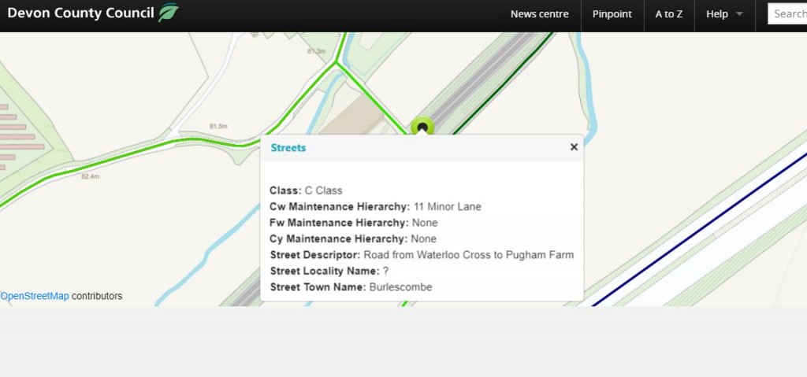Viewport: 807px width, 377px height.
Task: Click the Street Descriptor road name text
Action: coord(468,255)
